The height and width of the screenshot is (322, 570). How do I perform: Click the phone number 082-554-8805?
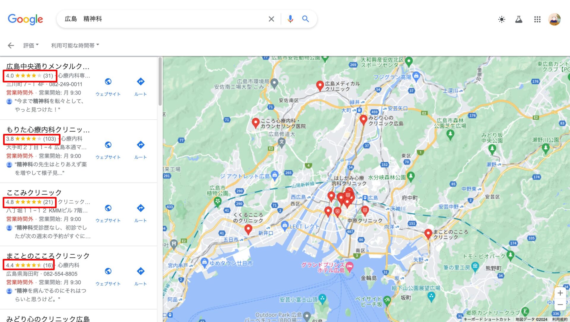coord(60,274)
